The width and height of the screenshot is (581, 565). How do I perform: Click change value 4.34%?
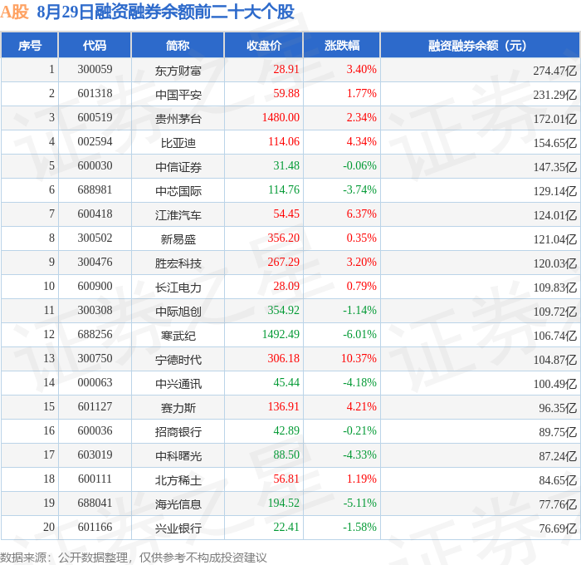coord(361,141)
